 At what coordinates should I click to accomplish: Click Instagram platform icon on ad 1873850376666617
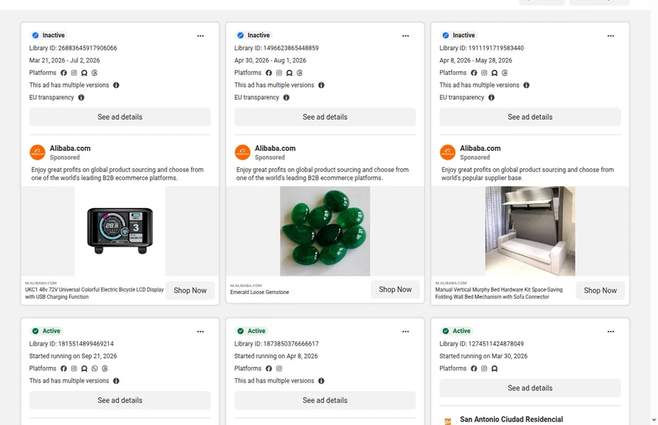pyautogui.click(x=279, y=368)
